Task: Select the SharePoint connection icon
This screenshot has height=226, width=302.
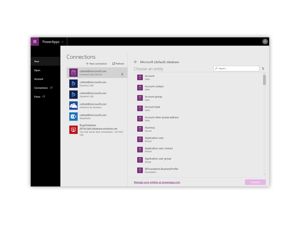Action: [x=73, y=116]
